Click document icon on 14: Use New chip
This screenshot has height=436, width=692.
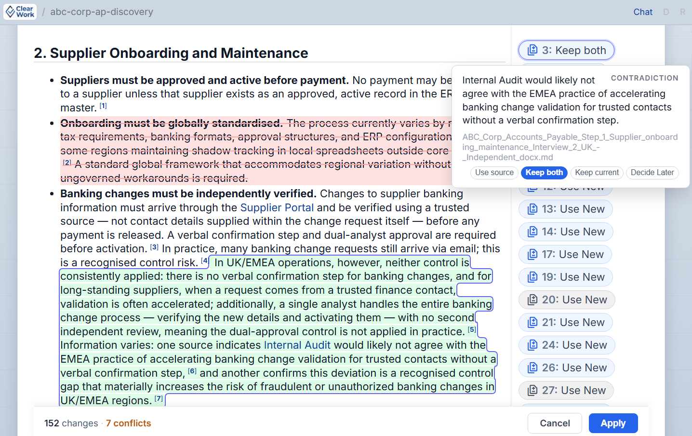[x=532, y=232]
